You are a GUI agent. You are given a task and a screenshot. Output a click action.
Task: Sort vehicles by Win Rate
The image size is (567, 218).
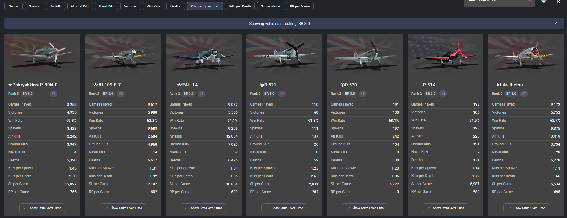(x=153, y=6)
